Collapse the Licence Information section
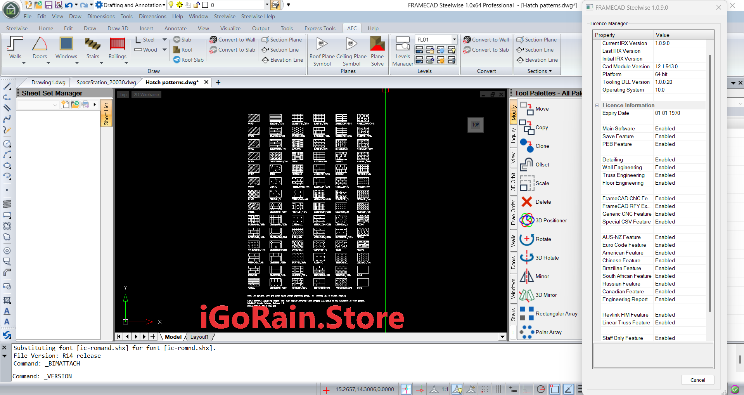The image size is (744, 395). pos(597,105)
